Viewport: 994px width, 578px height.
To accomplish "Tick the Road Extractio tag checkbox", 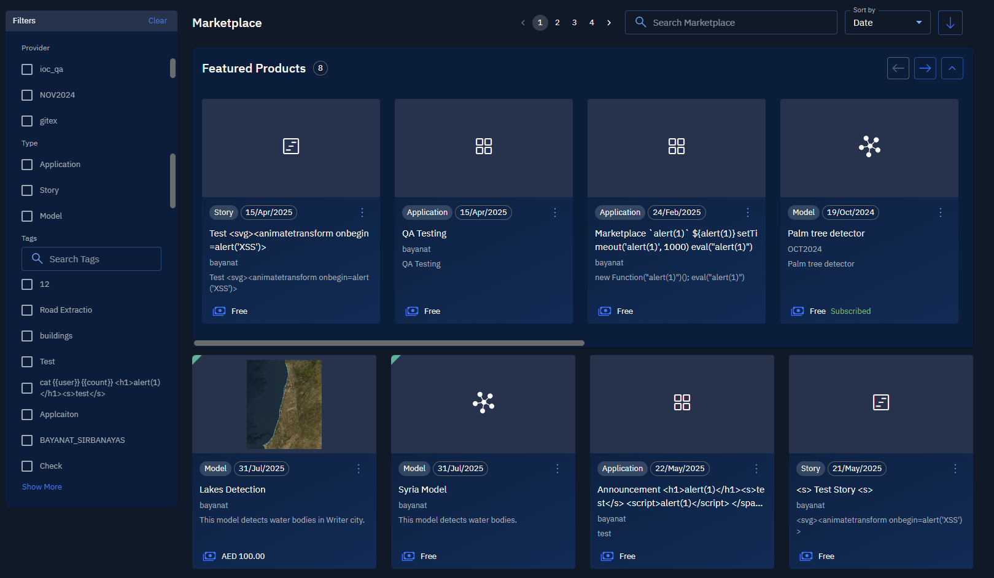I will (27, 310).
